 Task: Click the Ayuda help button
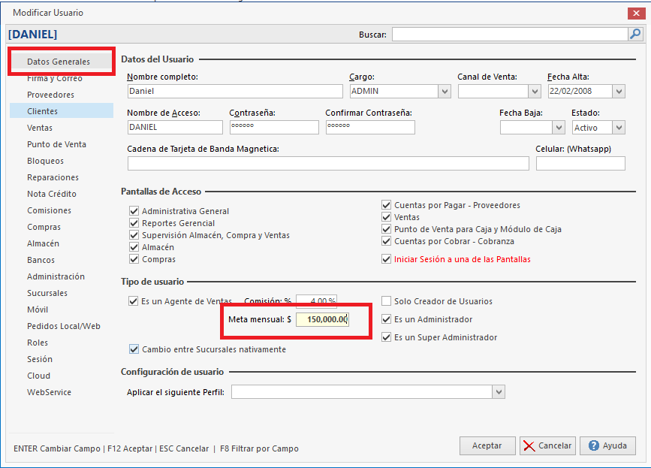(x=607, y=445)
